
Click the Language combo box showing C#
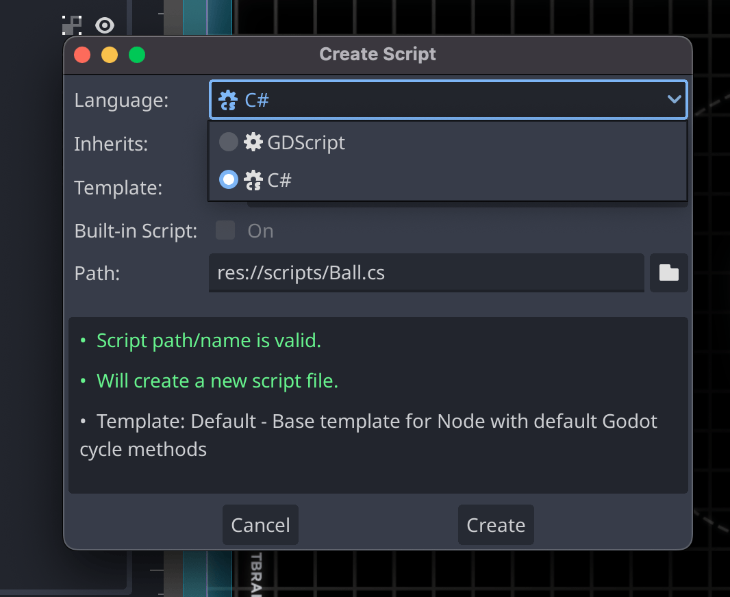pos(438,100)
